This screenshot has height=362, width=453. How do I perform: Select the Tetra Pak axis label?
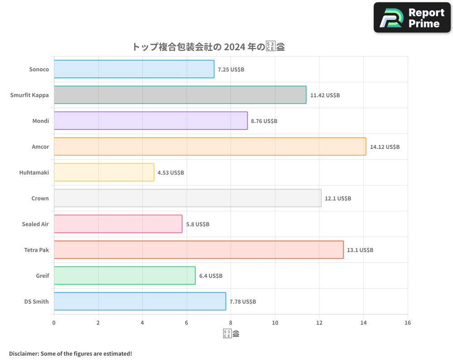pos(36,250)
